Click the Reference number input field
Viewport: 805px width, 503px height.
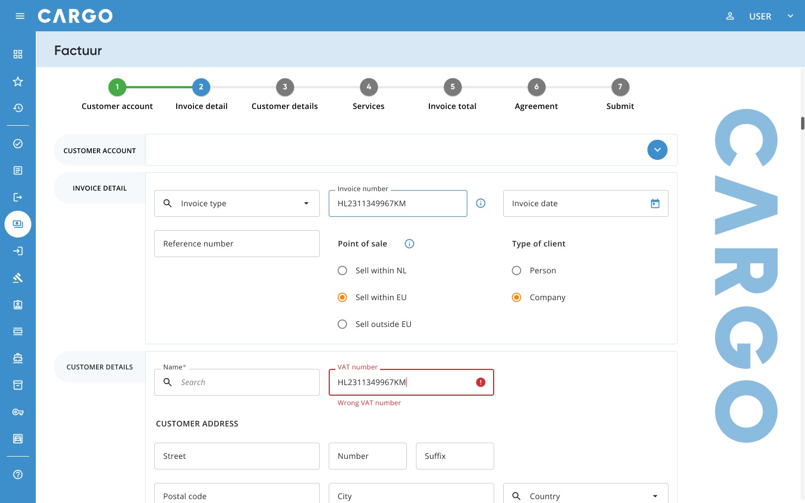pos(237,244)
